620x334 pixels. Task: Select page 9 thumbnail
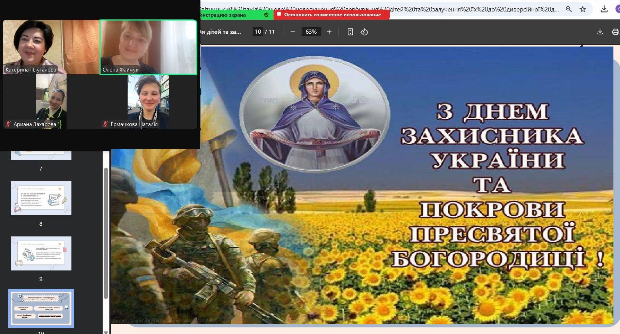[41, 253]
